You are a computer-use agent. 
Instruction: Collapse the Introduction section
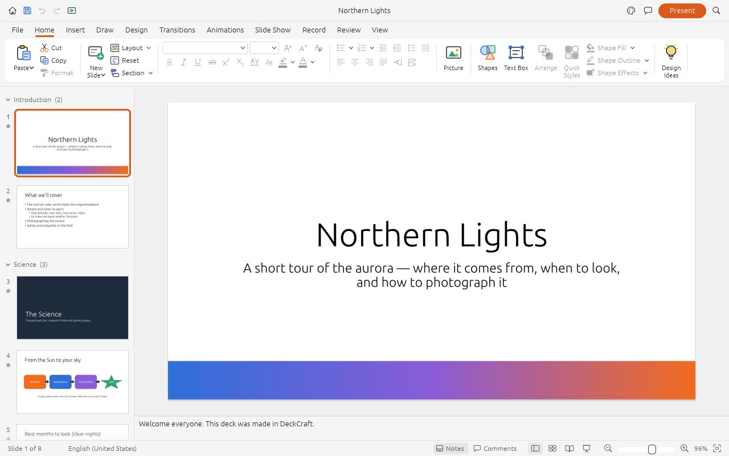coord(8,100)
